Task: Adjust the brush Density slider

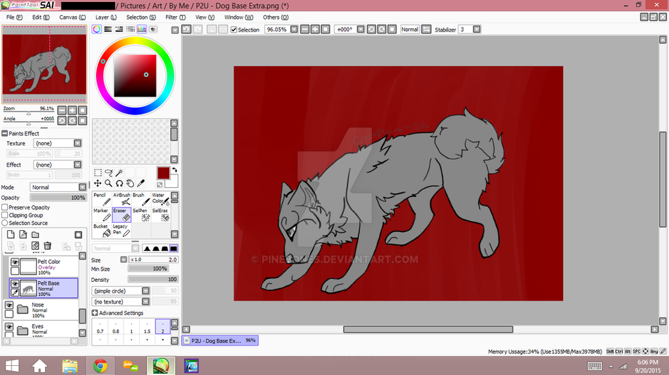Action: (x=153, y=280)
